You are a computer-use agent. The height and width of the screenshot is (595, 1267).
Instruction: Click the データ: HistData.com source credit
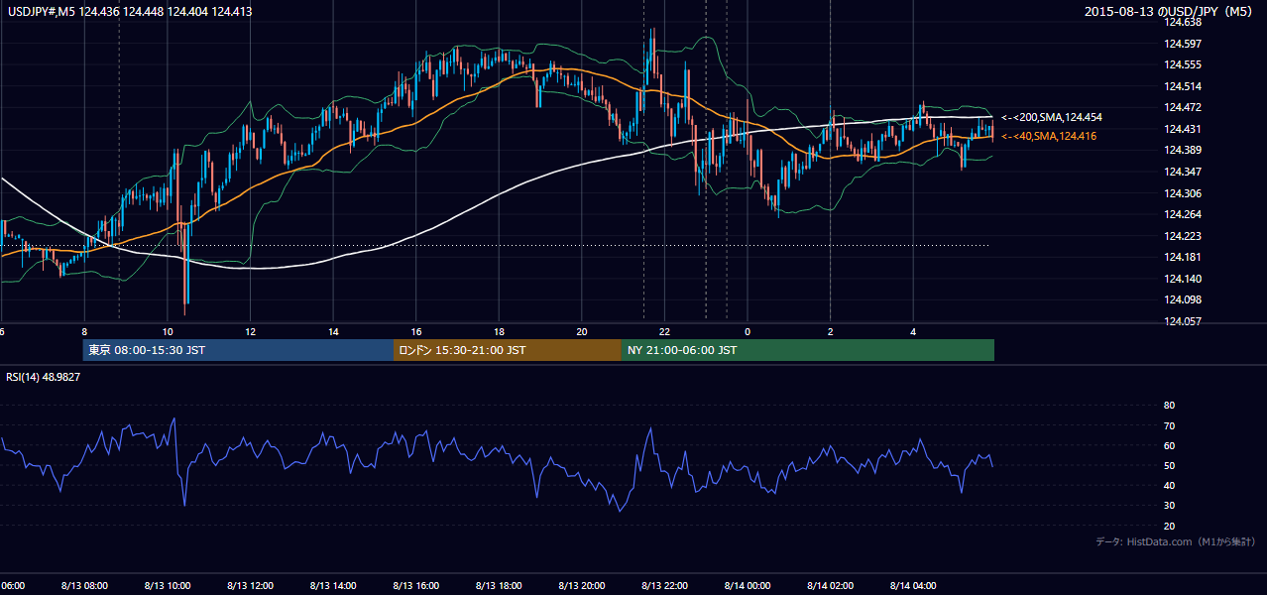(x=1176, y=541)
